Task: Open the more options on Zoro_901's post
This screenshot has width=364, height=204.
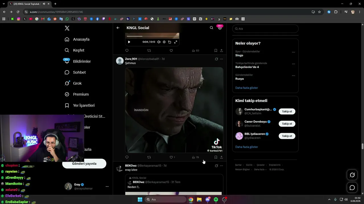Action: [222, 59]
